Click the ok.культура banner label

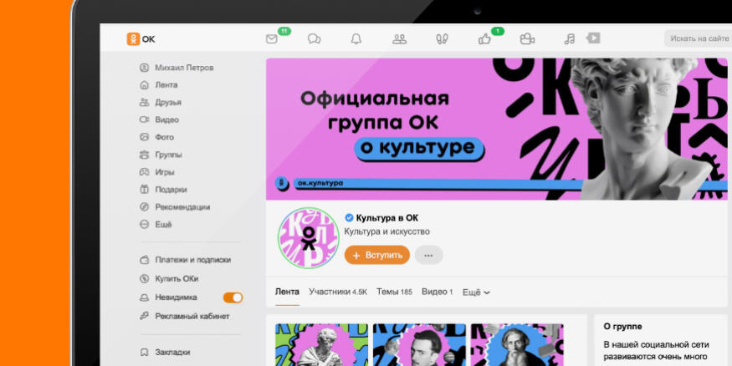320,183
